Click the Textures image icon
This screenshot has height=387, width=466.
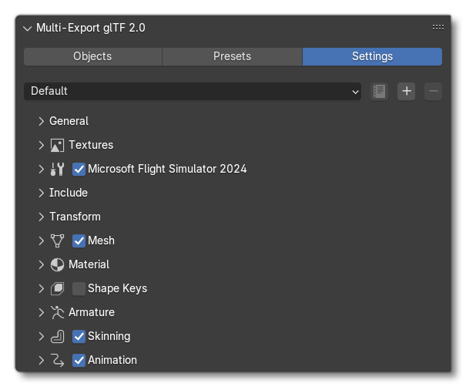(x=57, y=146)
